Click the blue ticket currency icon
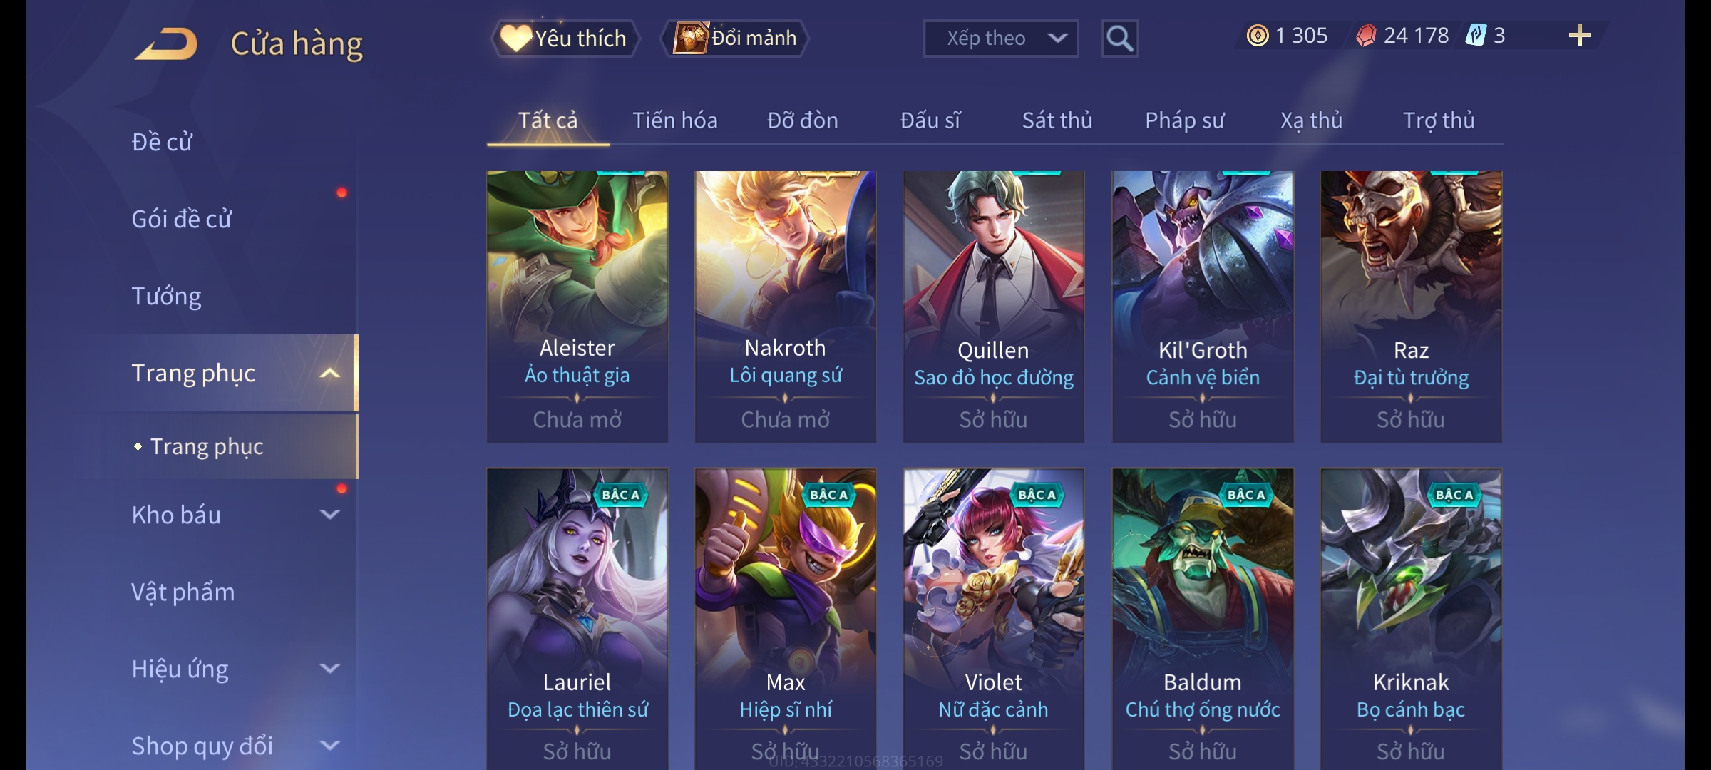Screen dimensions: 1711x770 [x=1475, y=36]
